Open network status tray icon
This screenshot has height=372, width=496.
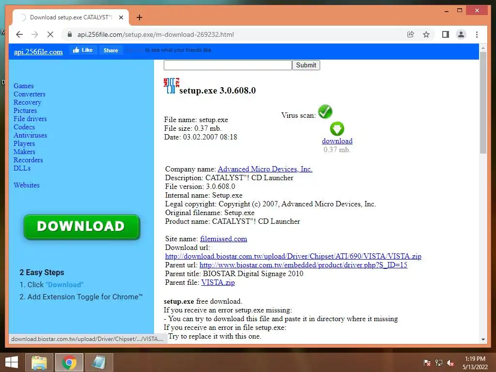(439, 362)
